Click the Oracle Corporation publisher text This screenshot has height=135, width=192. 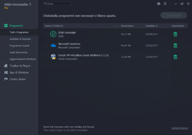point(68,59)
